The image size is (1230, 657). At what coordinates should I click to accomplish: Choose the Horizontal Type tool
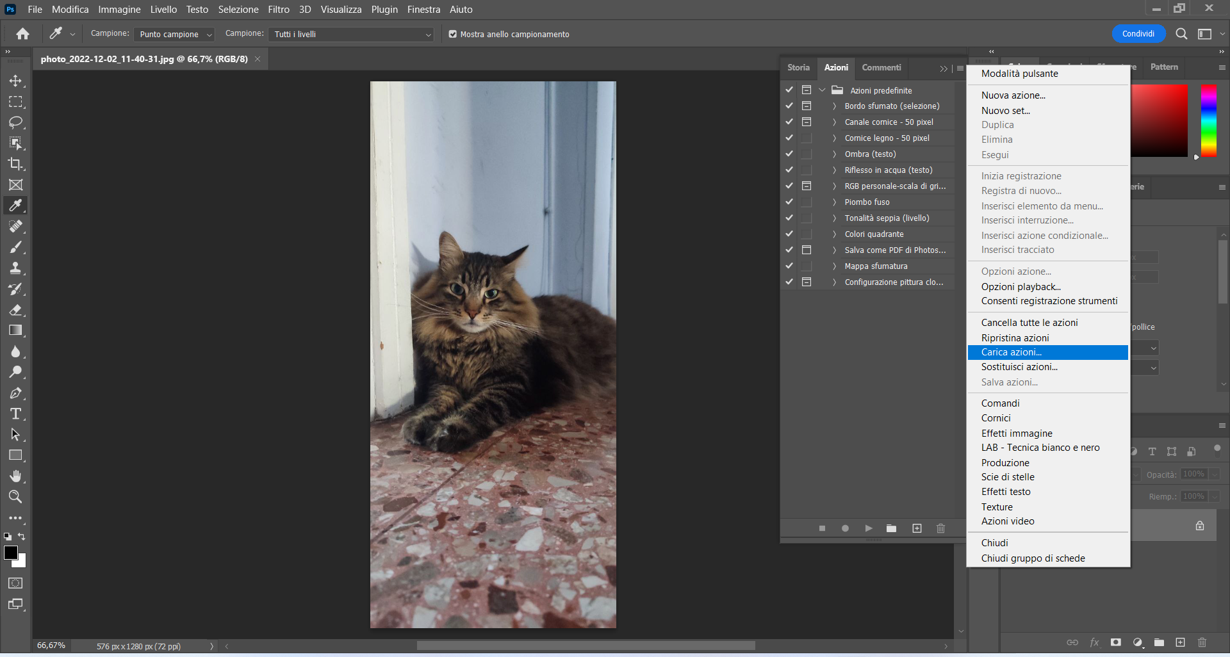16,414
